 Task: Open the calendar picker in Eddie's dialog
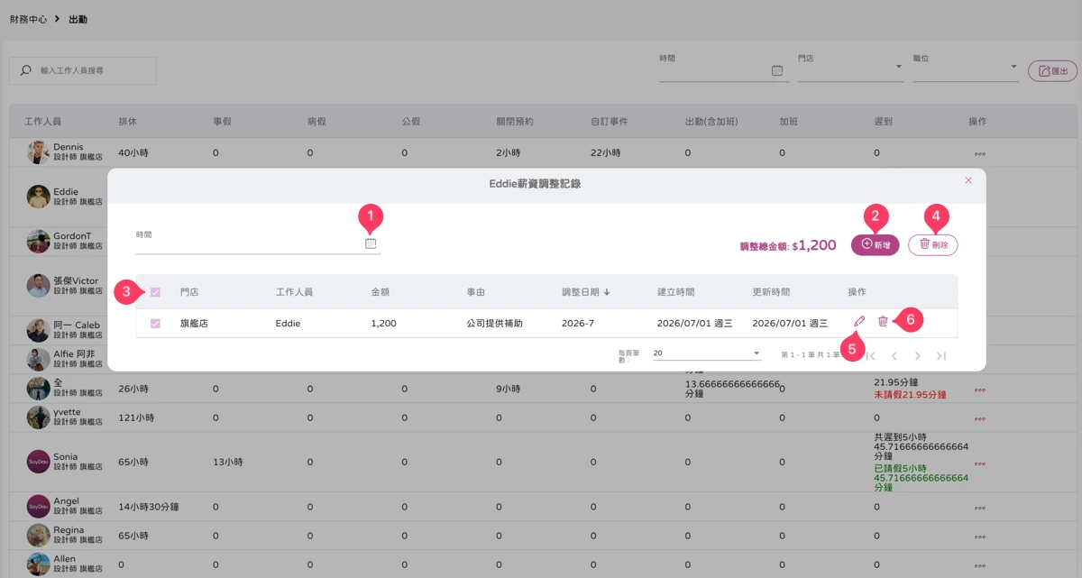(371, 243)
